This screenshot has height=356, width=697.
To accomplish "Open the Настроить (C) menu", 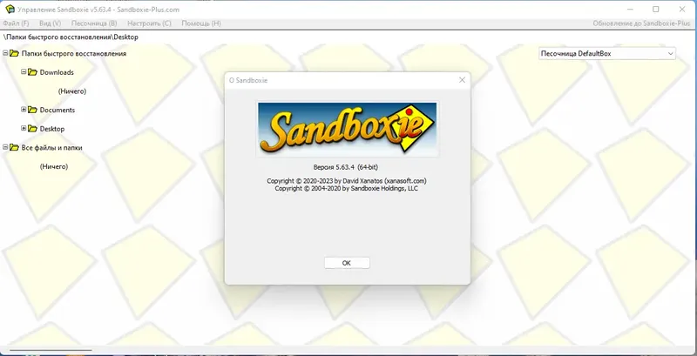I will (x=149, y=24).
